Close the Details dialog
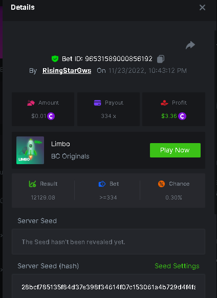 coord(202,7)
